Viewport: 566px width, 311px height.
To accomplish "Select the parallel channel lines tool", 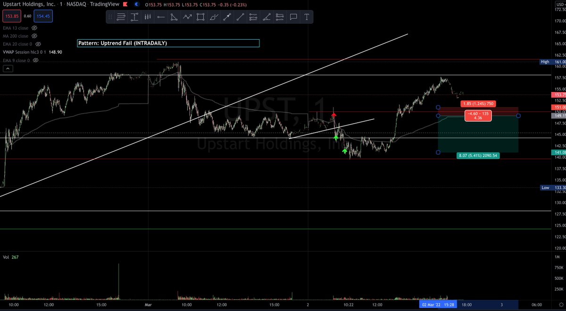I will pos(253,17).
